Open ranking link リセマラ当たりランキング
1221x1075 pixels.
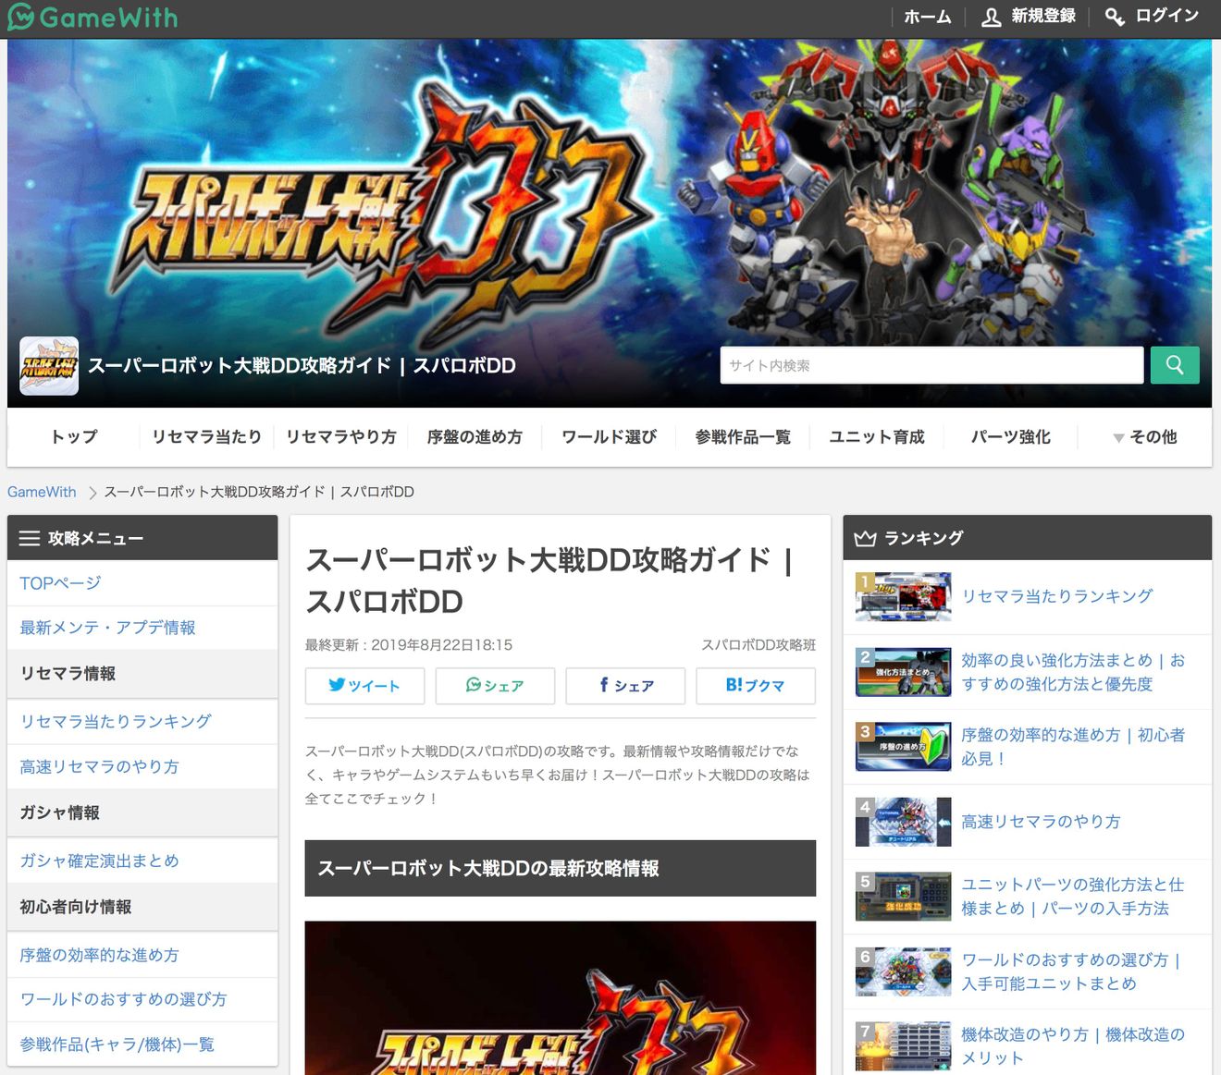[x=1057, y=596]
